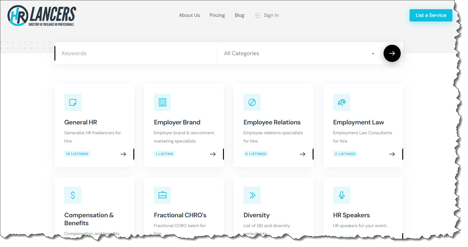
Task: Click the General HR document icon
Action: tap(73, 102)
